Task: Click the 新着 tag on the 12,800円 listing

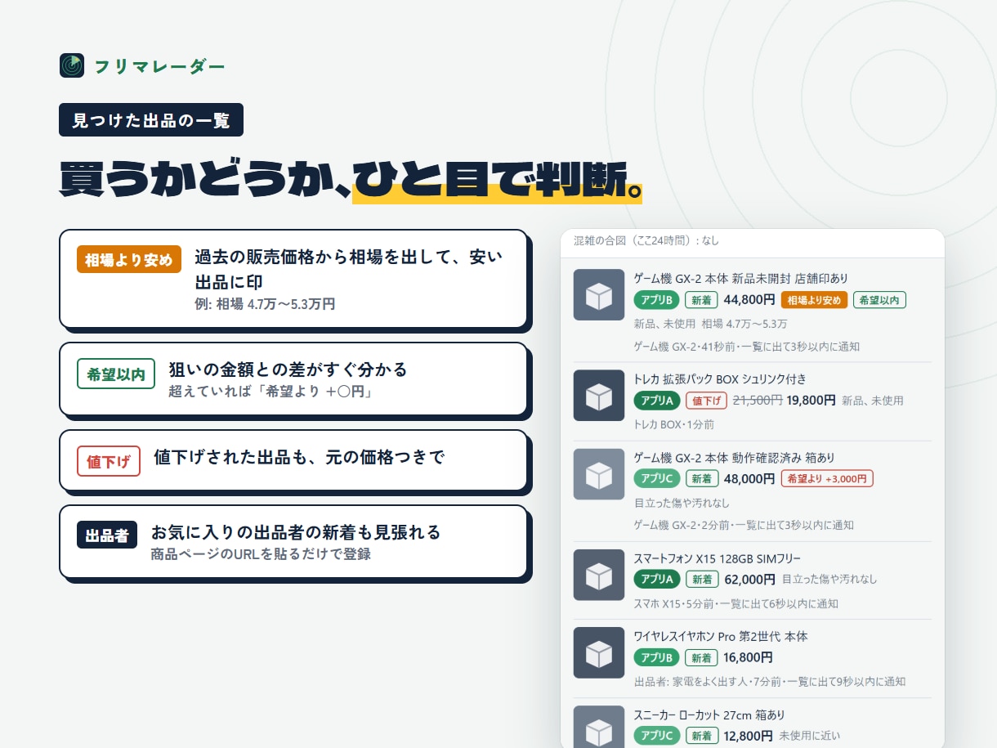Action: tap(701, 736)
